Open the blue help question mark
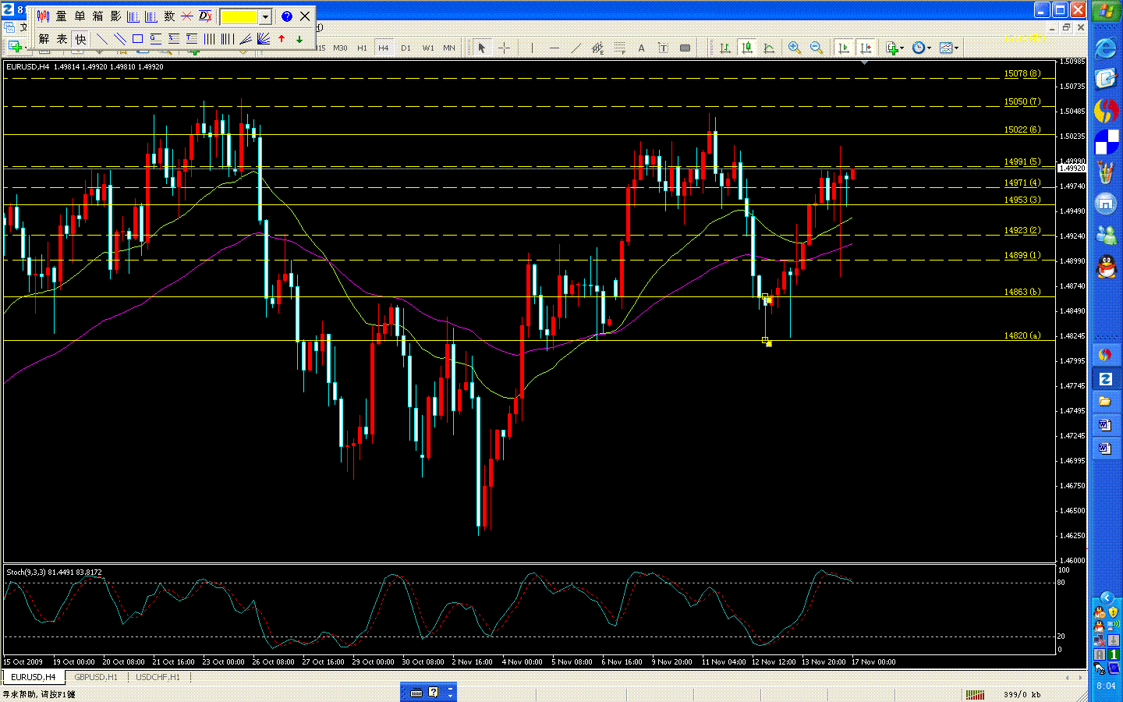The image size is (1123, 702). tap(286, 16)
